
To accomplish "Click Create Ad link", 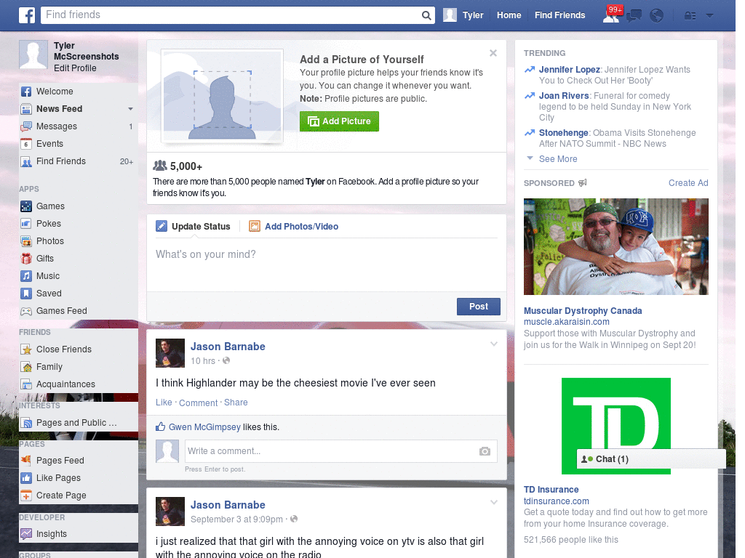I will tap(688, 183).
